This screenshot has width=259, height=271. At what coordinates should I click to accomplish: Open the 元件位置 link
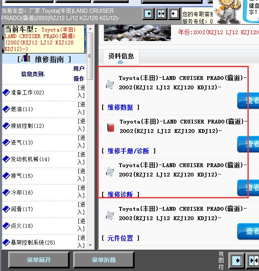120,238
